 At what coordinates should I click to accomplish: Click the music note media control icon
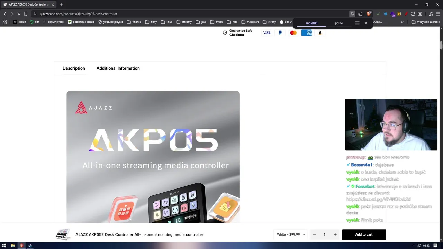pos(431,14)
